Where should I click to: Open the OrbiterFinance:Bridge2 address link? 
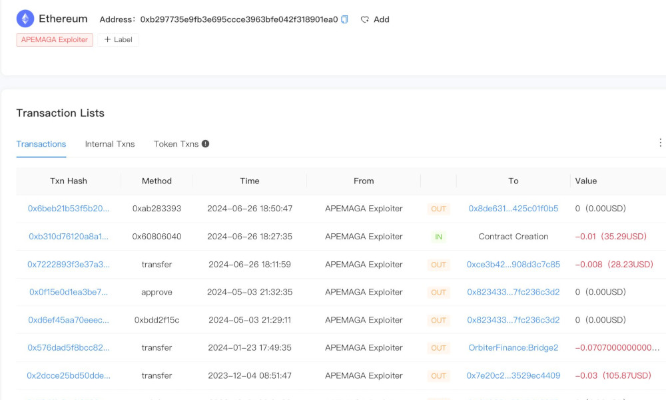[513, 348]
